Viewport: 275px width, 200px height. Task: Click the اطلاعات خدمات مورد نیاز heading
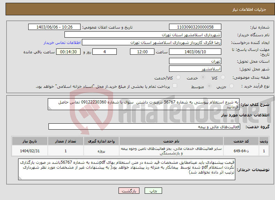coord(245,115)
